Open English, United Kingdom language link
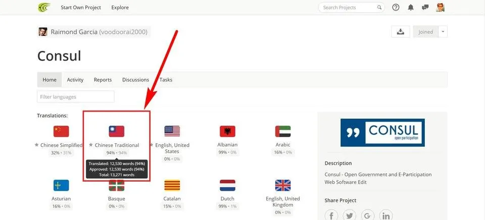485x220 pixels. pyautogui.click(x=283, y=201)
